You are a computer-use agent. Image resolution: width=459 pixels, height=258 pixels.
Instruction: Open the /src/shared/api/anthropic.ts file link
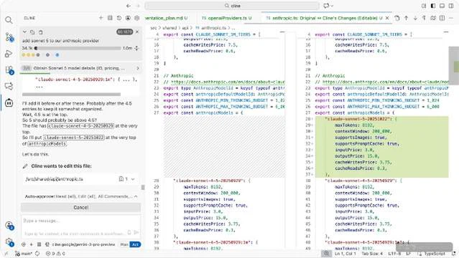pos(54,179)
